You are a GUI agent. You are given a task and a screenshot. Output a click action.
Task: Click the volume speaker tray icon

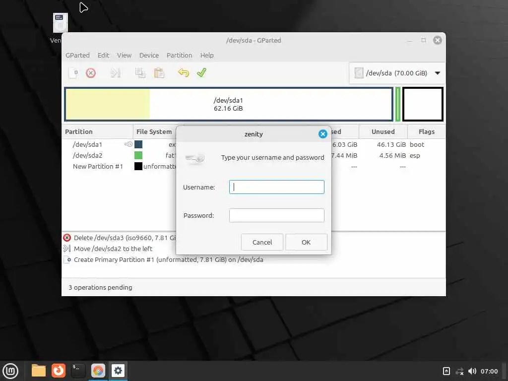coord(472,371)
